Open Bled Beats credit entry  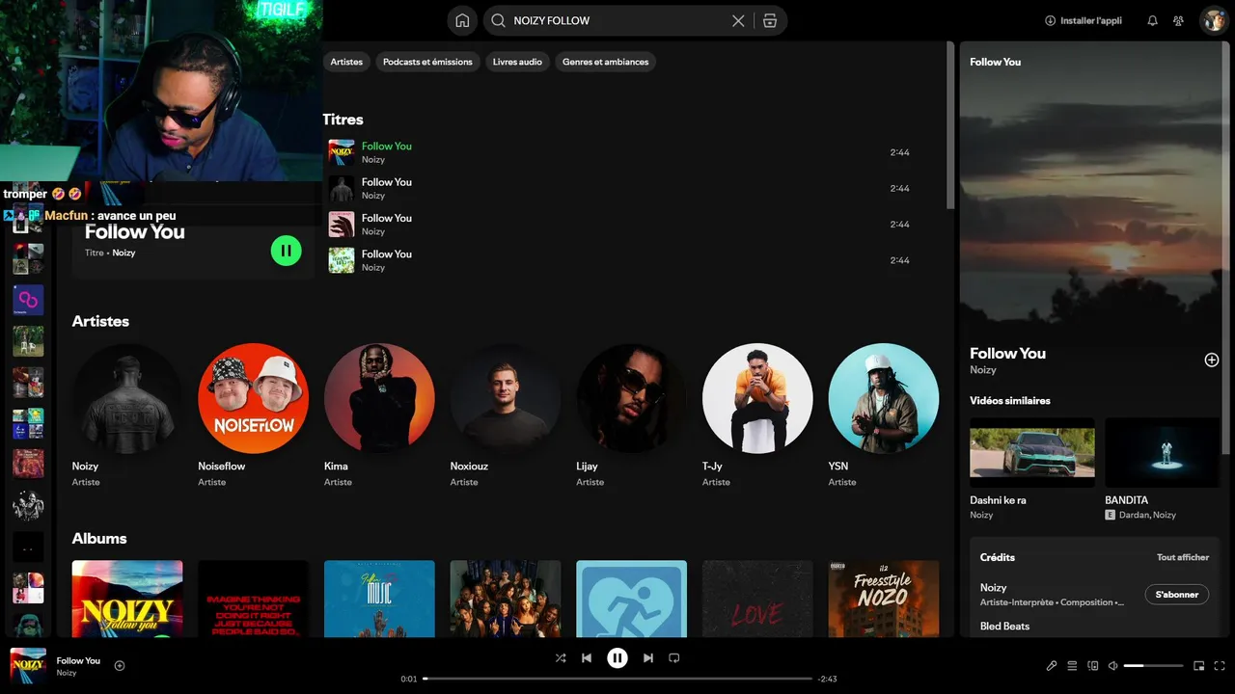(x=1004, y=627)
